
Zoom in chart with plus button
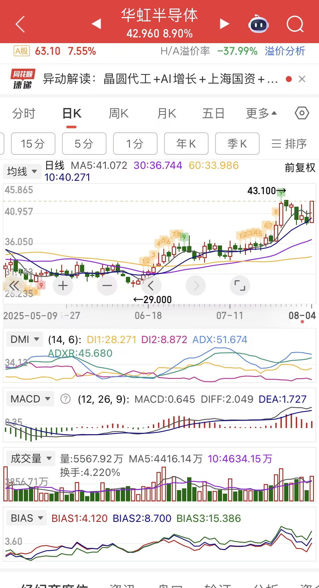[63, 285]
